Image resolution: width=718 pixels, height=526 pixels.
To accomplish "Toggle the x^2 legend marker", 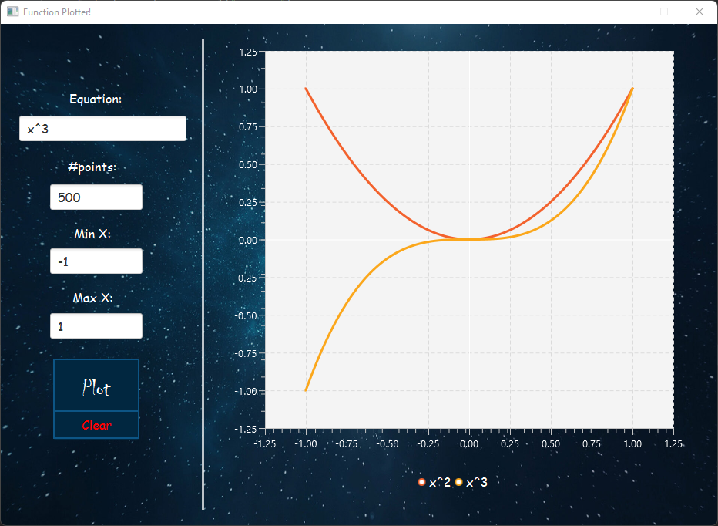I will pos(421,481).
